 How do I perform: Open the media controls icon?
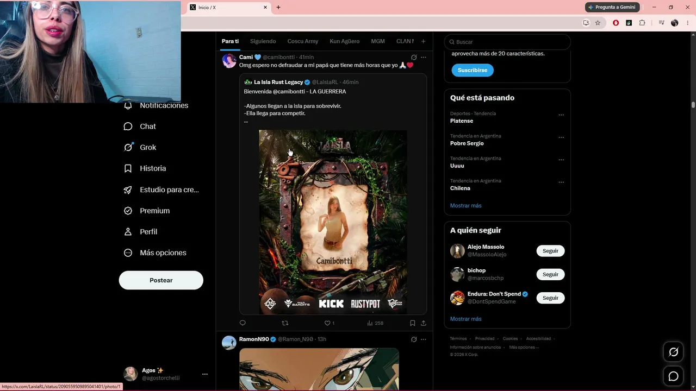tap(661, 23)
